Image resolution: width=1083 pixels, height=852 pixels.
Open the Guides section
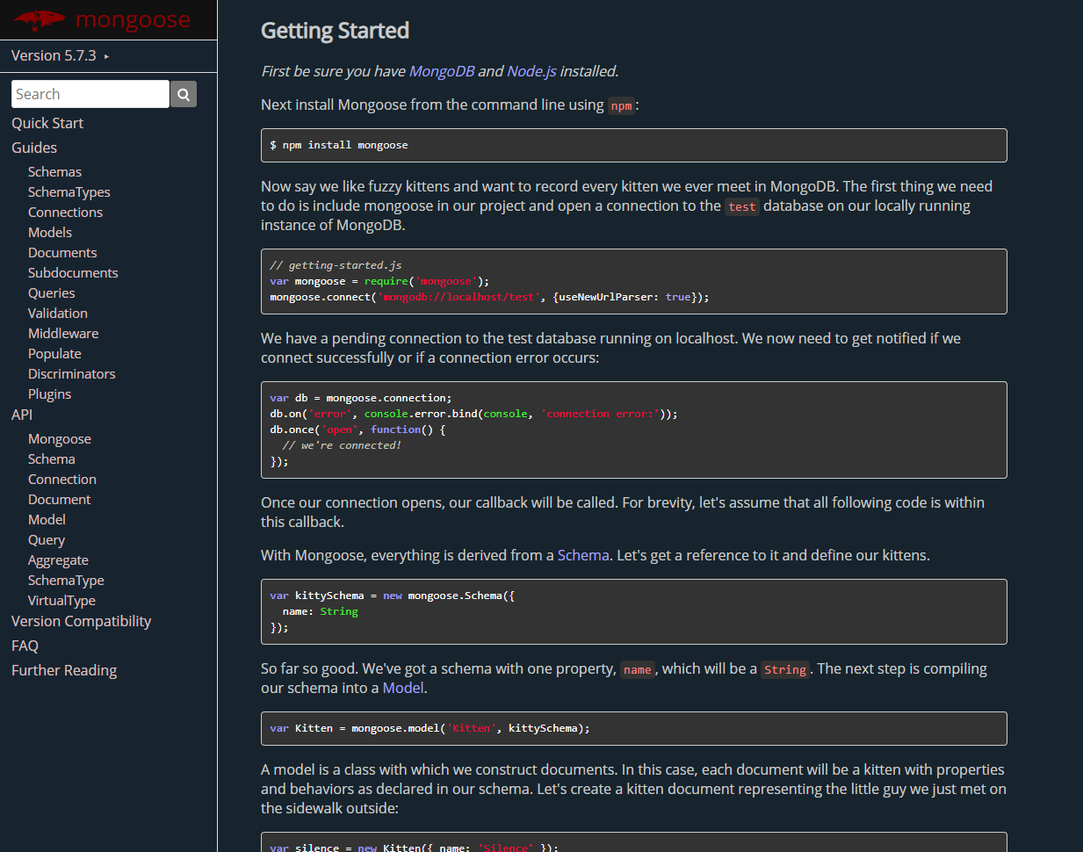point(34,148)
